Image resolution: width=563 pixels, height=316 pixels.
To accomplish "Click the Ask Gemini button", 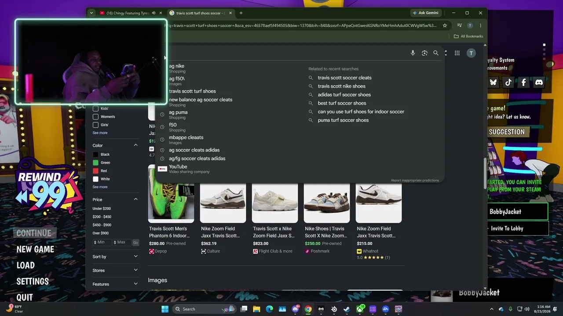I will coord(425,13).
